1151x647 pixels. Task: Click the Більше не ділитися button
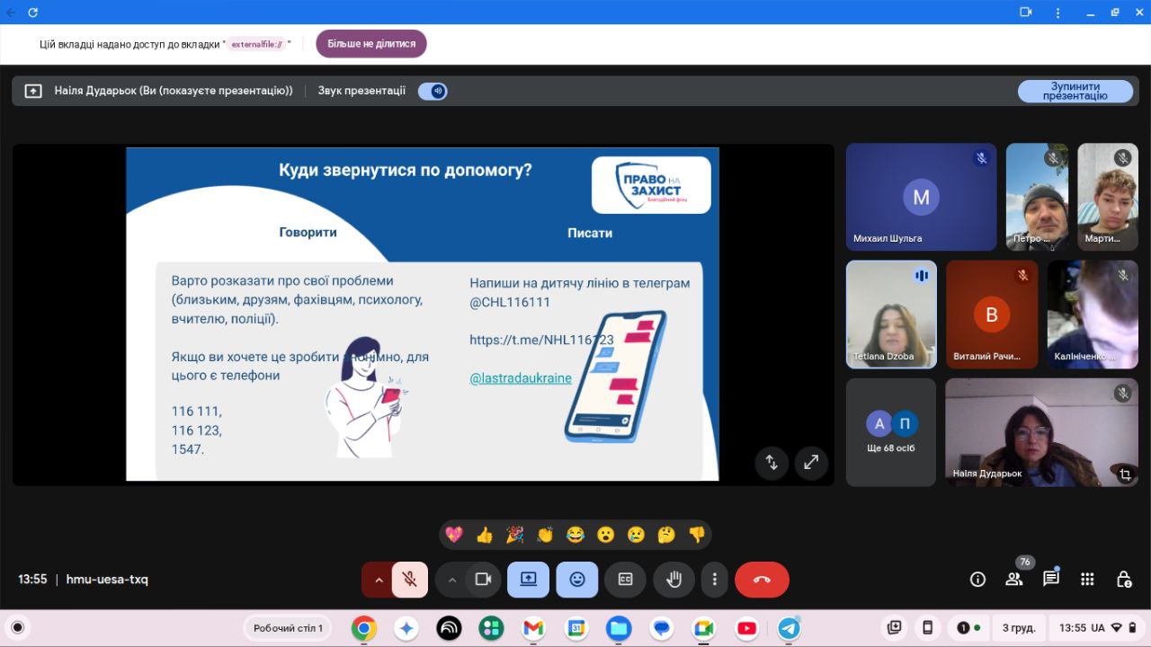[371, 43]
